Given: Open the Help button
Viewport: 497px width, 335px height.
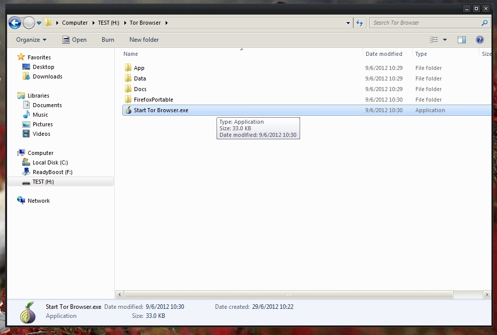Looking at the screenshot, I should pyautogui.click(x=479, y=40).
